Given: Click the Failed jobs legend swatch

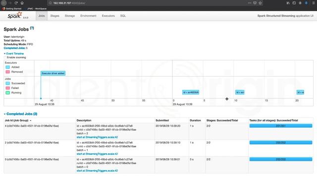Looking at the screenshot, I should pyautogui.click(x=8, y=88).
